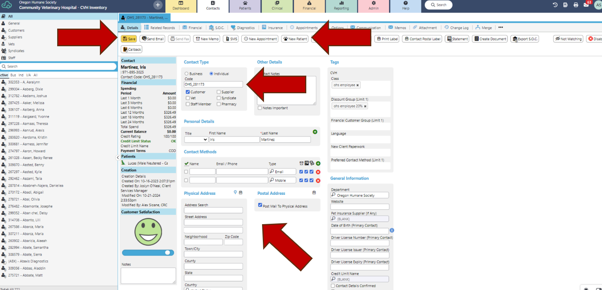
Task: Select the Individual radio button
Action: [x=212, y=74]
